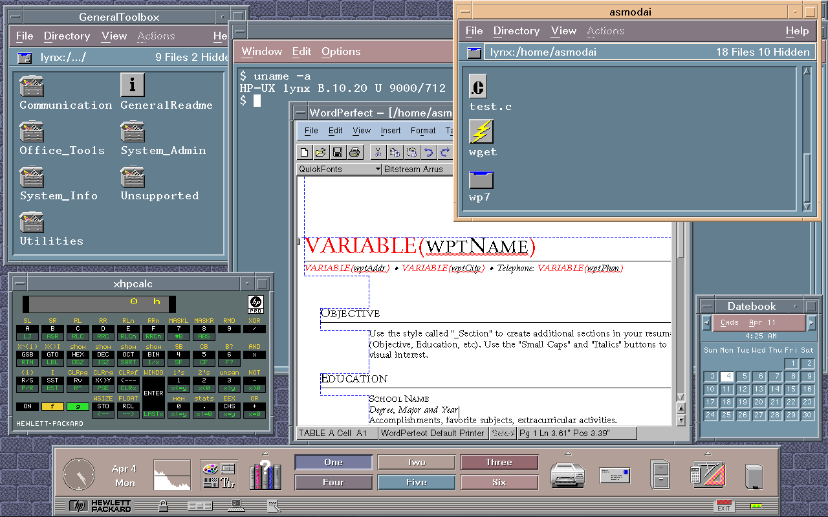The width and height of the screenshot is (828, 517).
Task: Click the asmodai file list vertical scrollbar
Action: coord(807,138)
